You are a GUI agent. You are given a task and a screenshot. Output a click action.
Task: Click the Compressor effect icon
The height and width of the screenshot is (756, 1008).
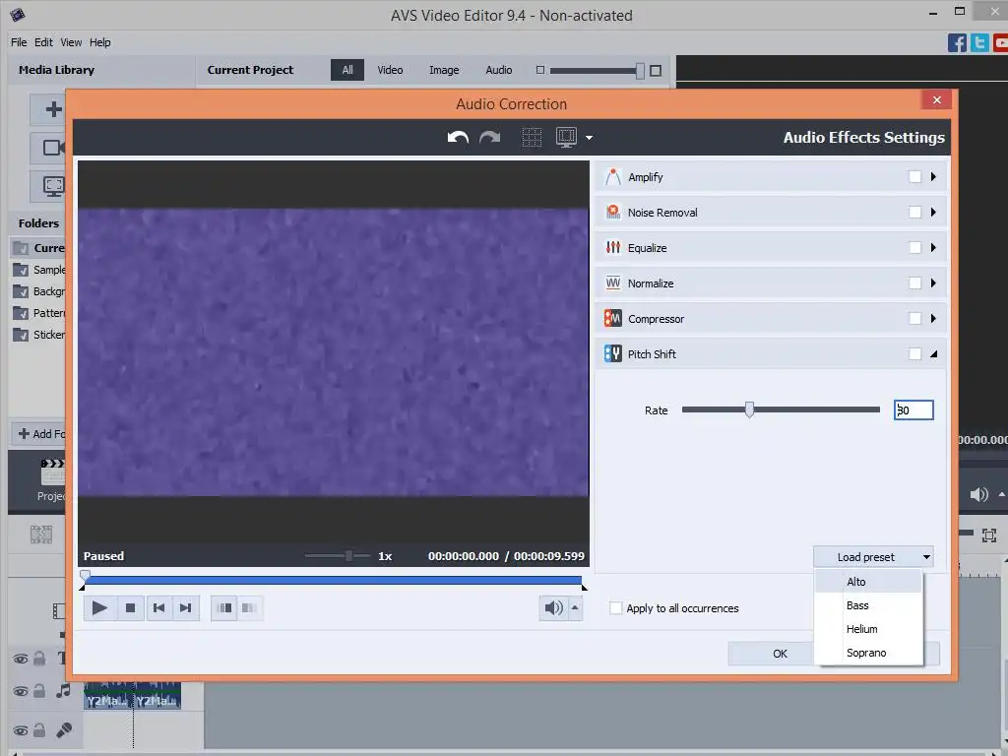coord(613,318)
